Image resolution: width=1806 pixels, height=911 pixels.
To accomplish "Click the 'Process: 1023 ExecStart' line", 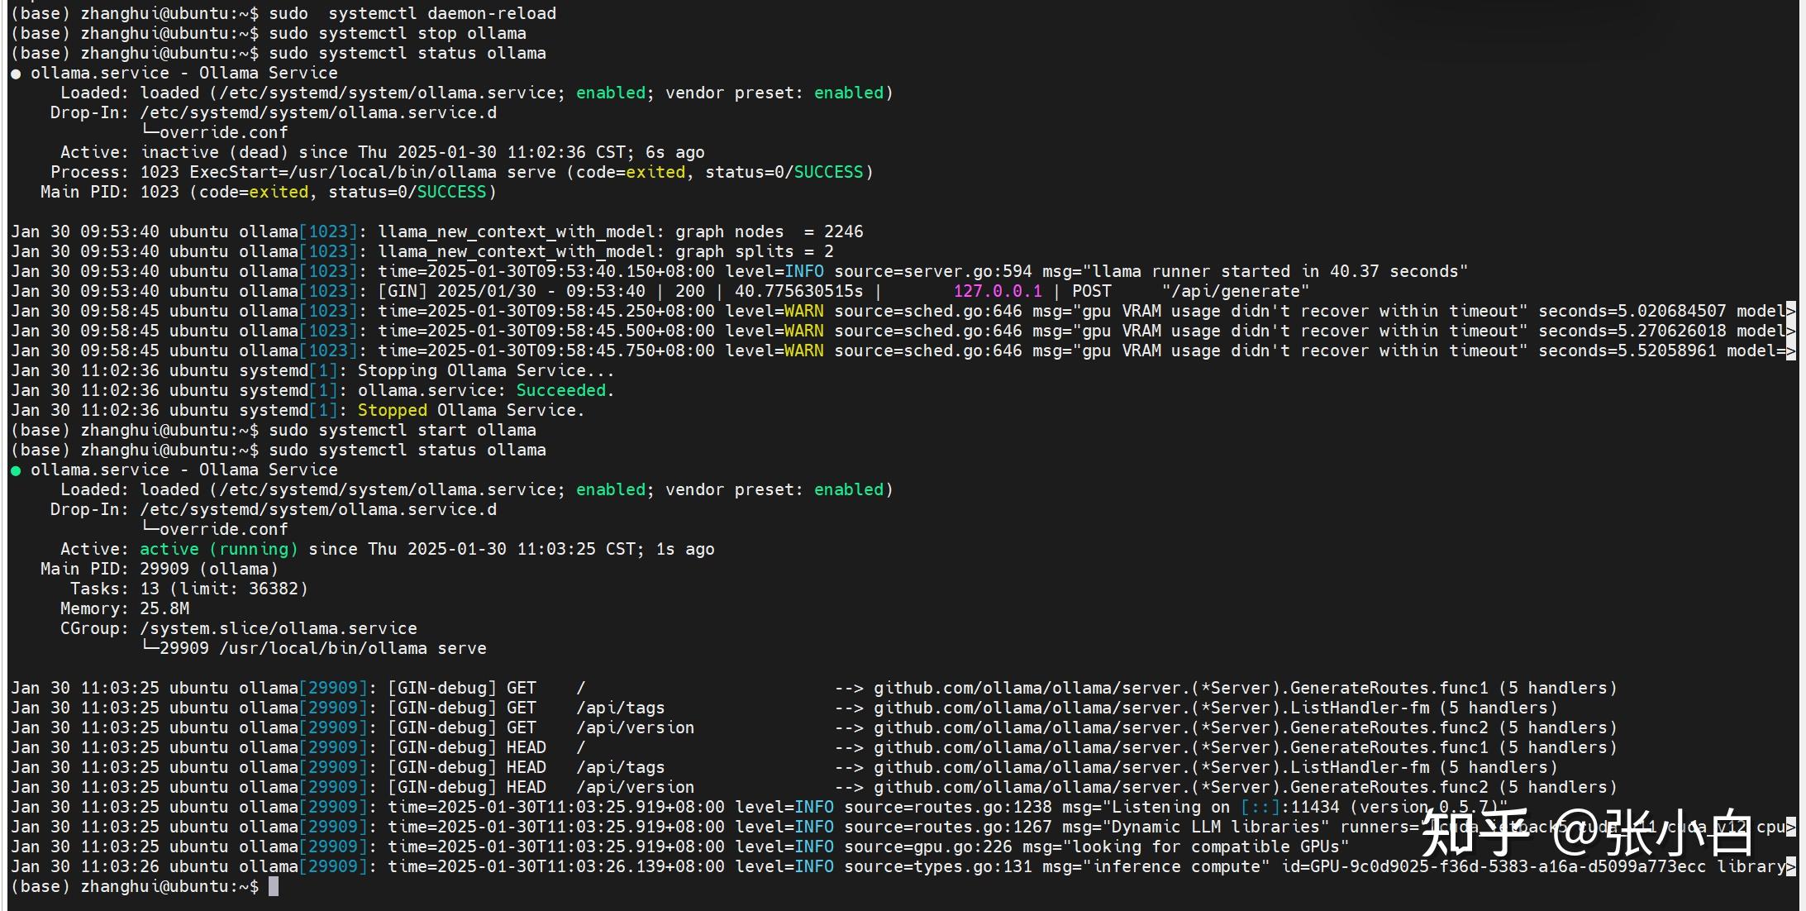I will pyautogui.click(x=462, y=172).
